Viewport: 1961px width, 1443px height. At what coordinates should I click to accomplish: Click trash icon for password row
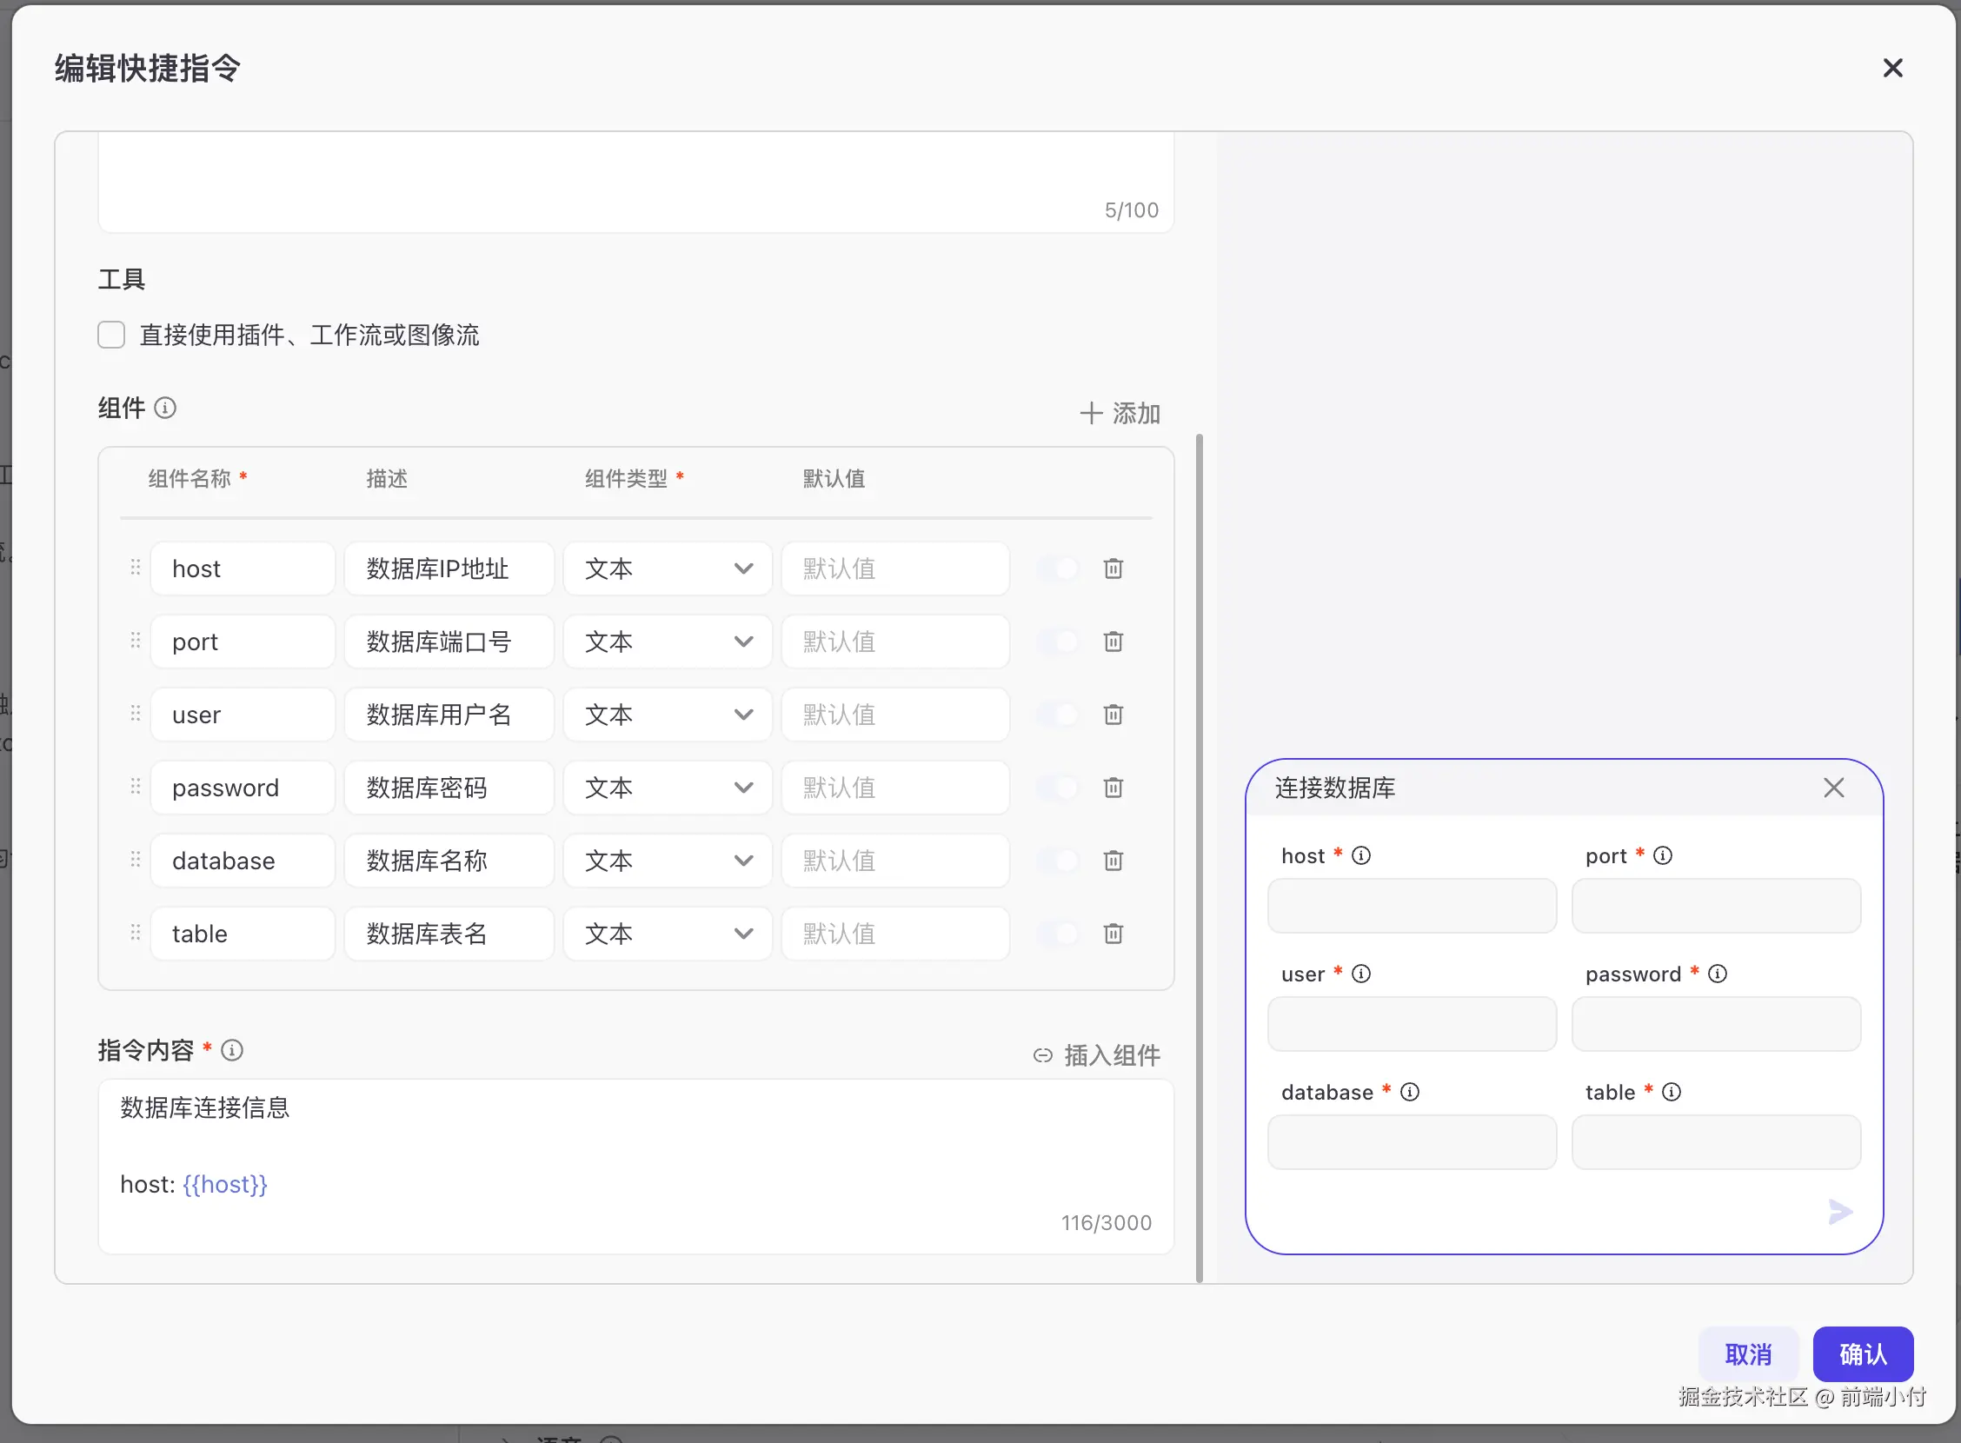click(1113, 788)
